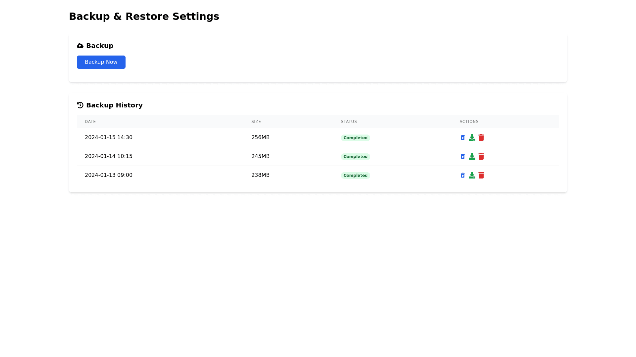Delete the 2024-01-14 10:15 backup
636x357 pixels.
[x=481, y=156]
